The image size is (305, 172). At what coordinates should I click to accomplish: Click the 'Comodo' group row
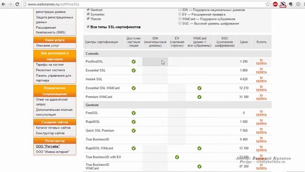(x=178, y=54)
